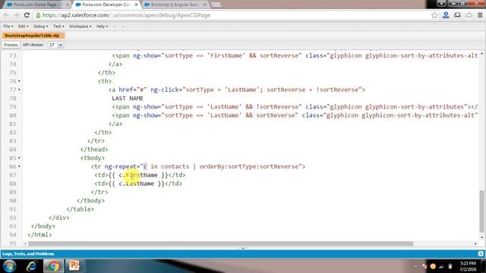
Task: Open the Edit menu
Action: click(24, 27)
